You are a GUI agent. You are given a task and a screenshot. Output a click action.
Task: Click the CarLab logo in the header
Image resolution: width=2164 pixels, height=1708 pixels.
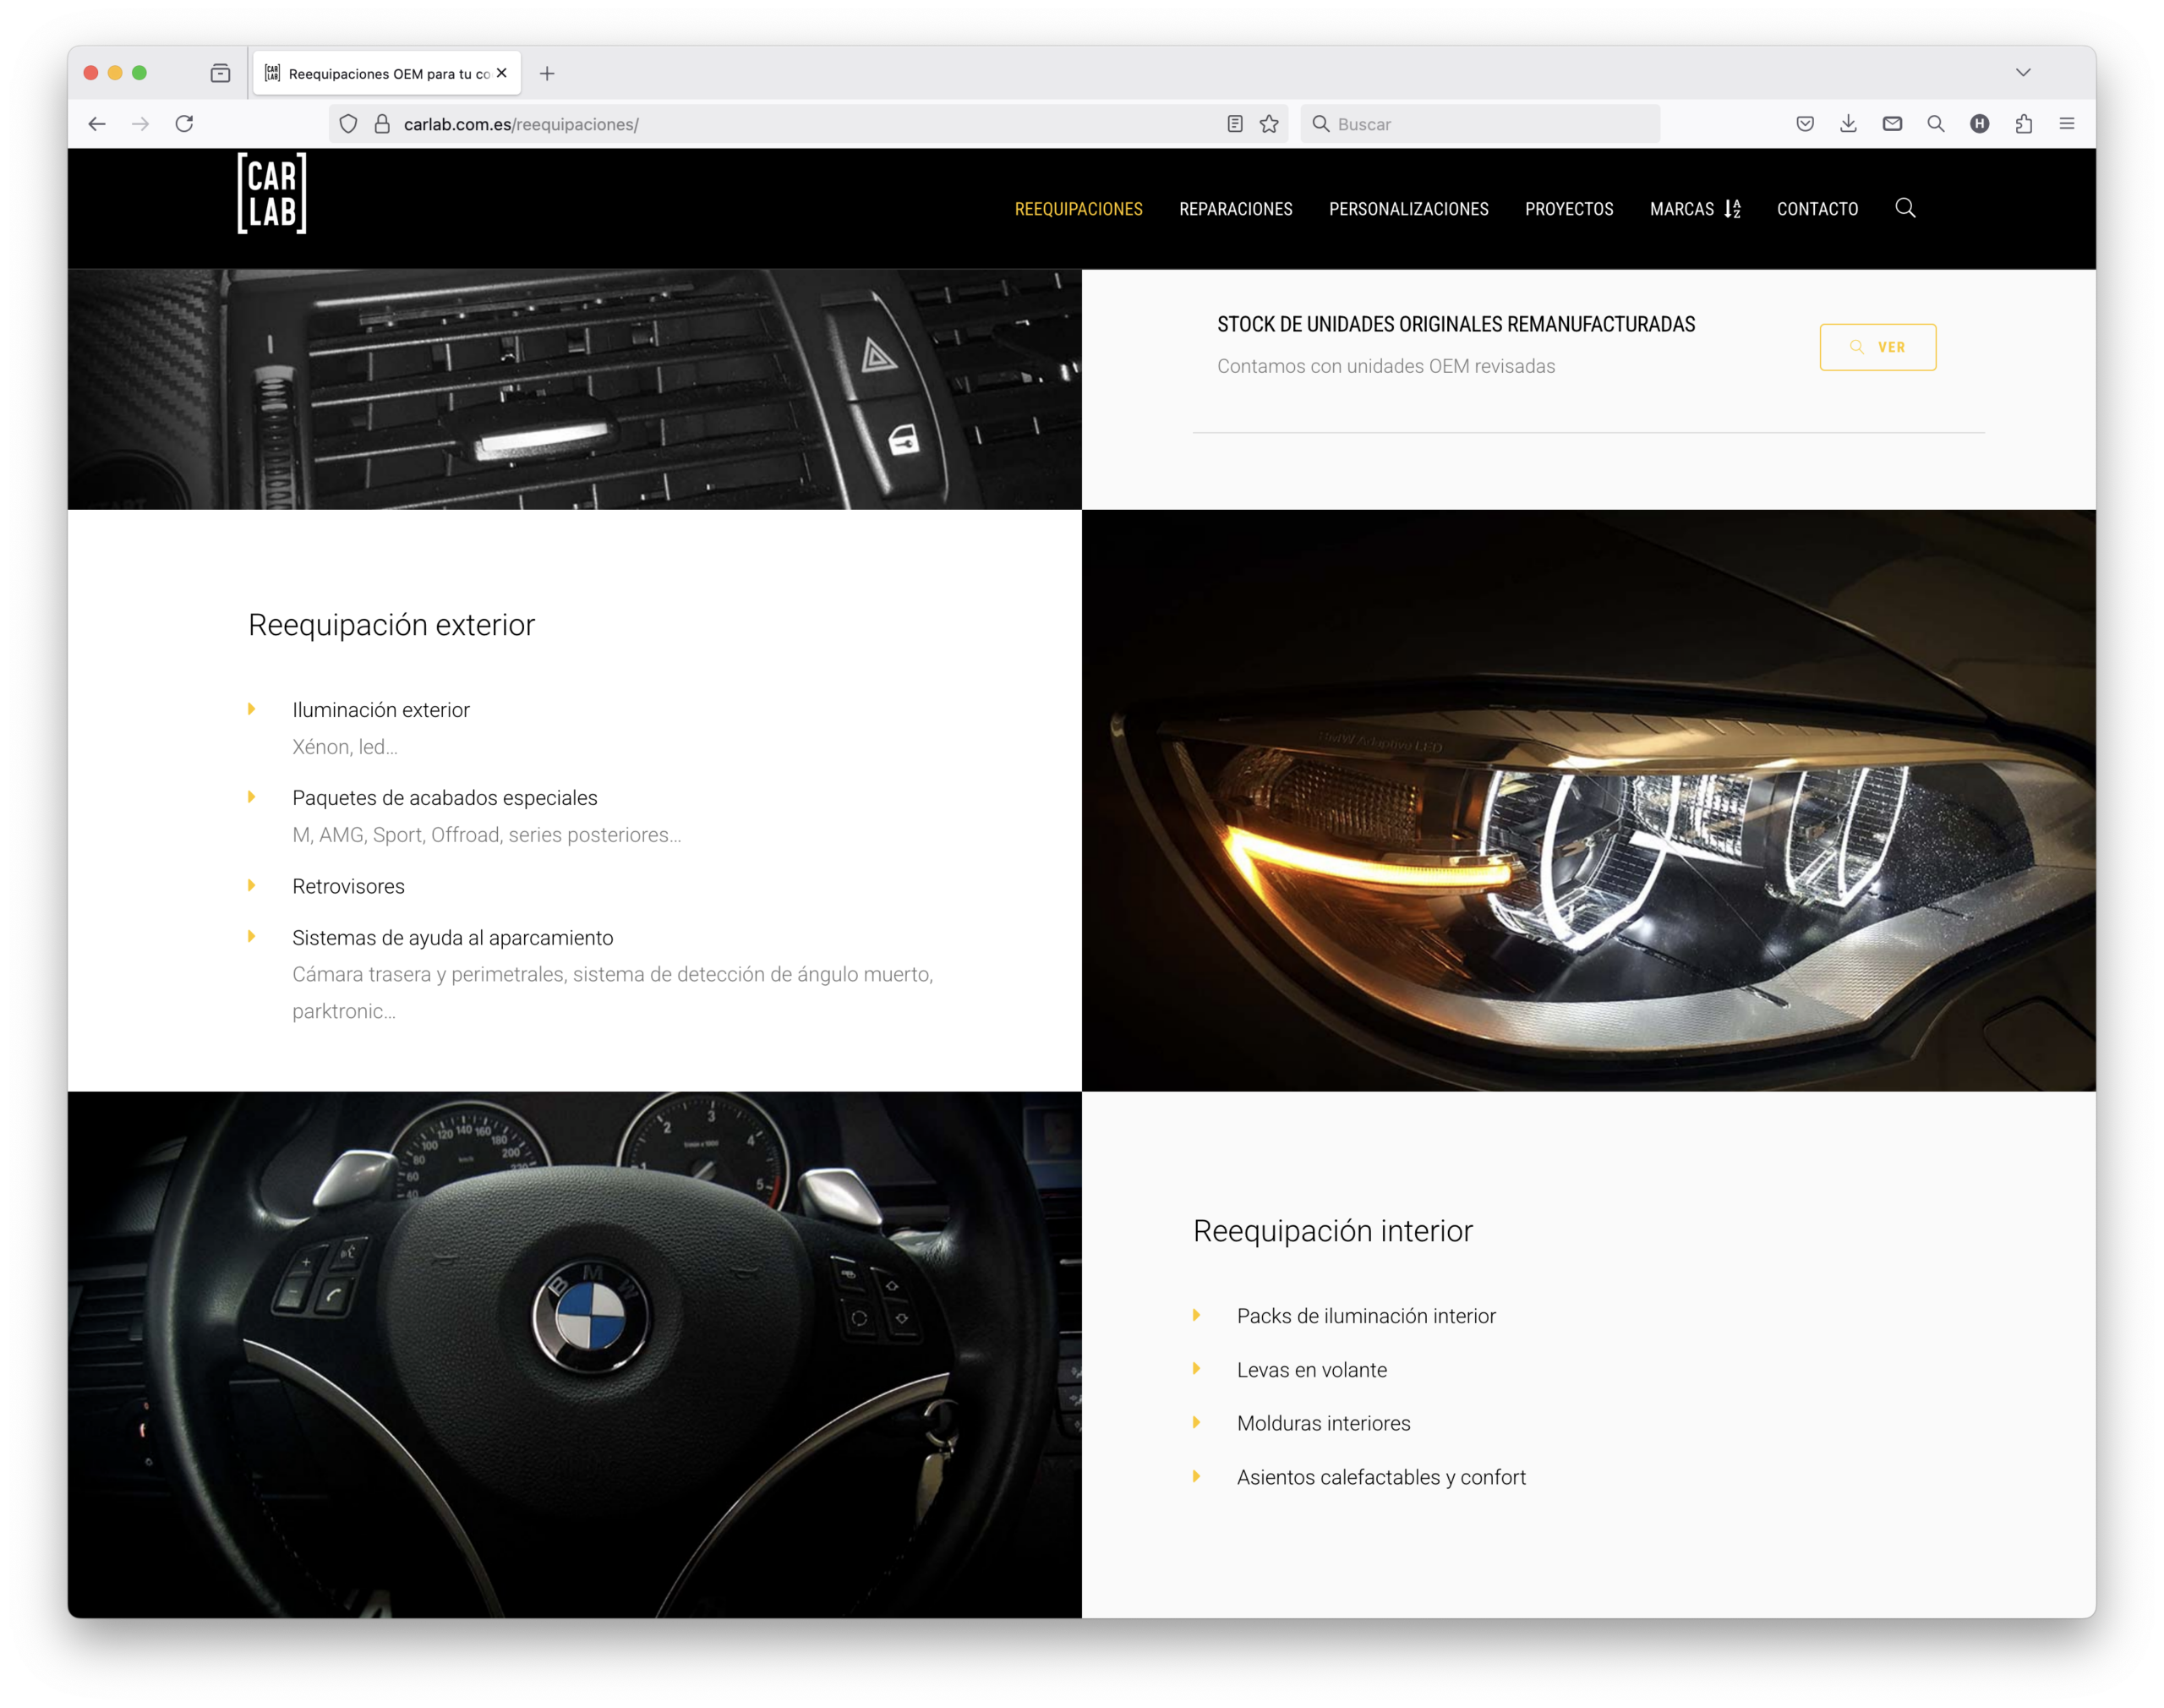click(272, 193)
